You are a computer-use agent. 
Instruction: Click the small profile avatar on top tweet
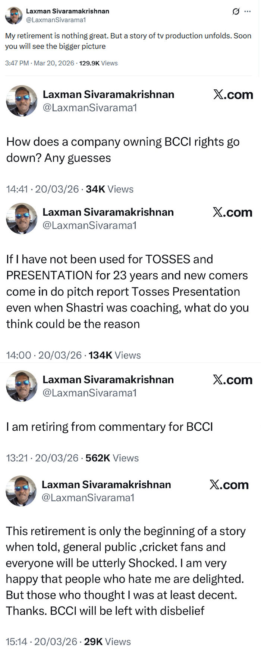(x=14, y=15)
